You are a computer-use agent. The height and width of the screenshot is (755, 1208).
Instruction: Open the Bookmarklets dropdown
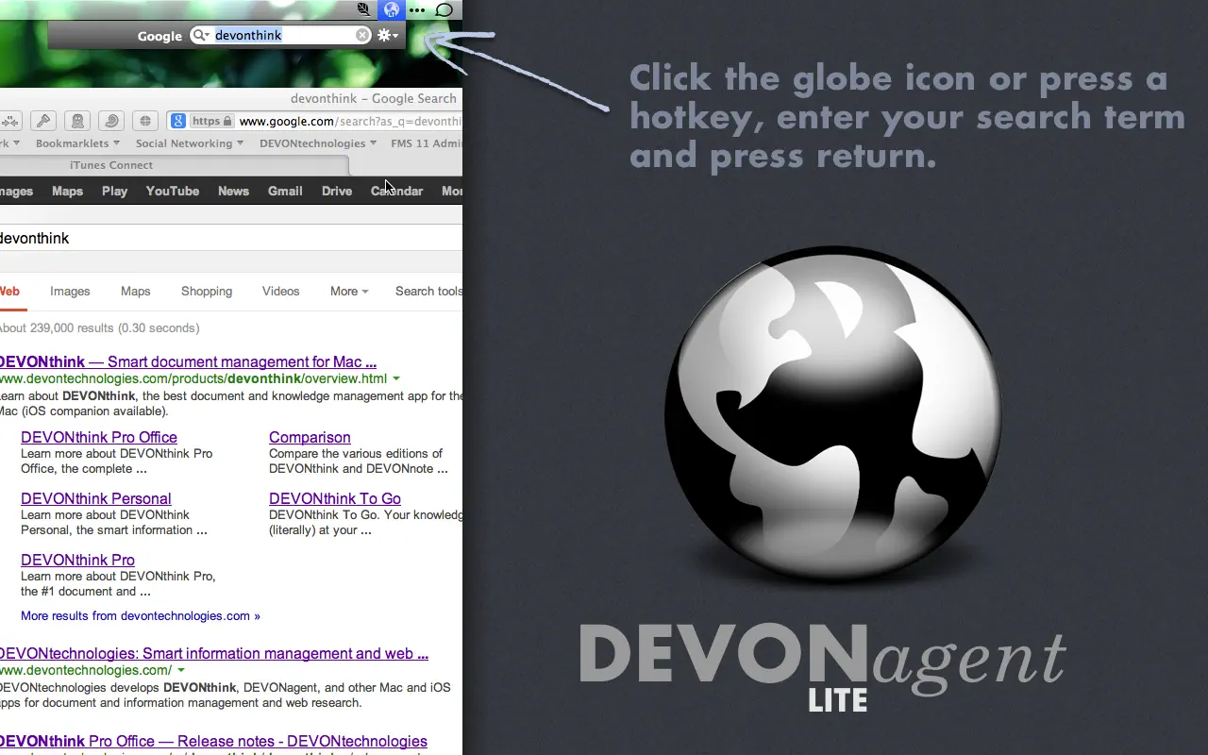tap(73, 143)
